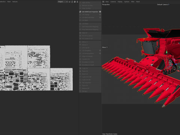Choose Cycle UV CCW command

90,77
